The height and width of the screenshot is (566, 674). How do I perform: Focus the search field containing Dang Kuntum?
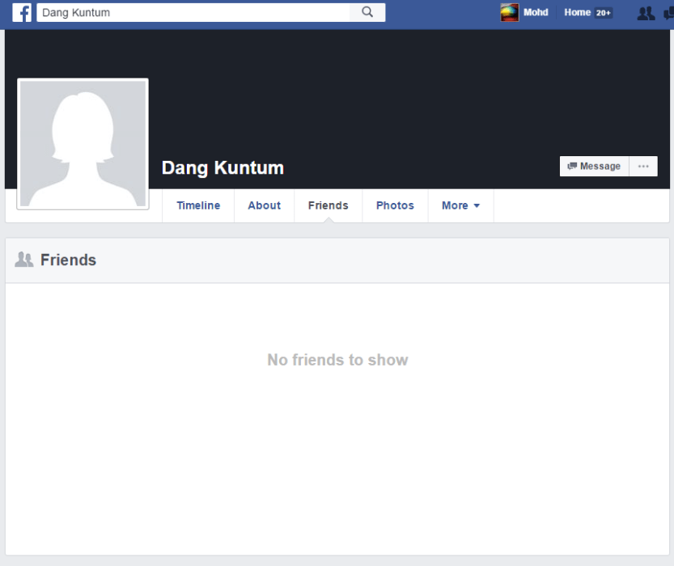(194, 13)
